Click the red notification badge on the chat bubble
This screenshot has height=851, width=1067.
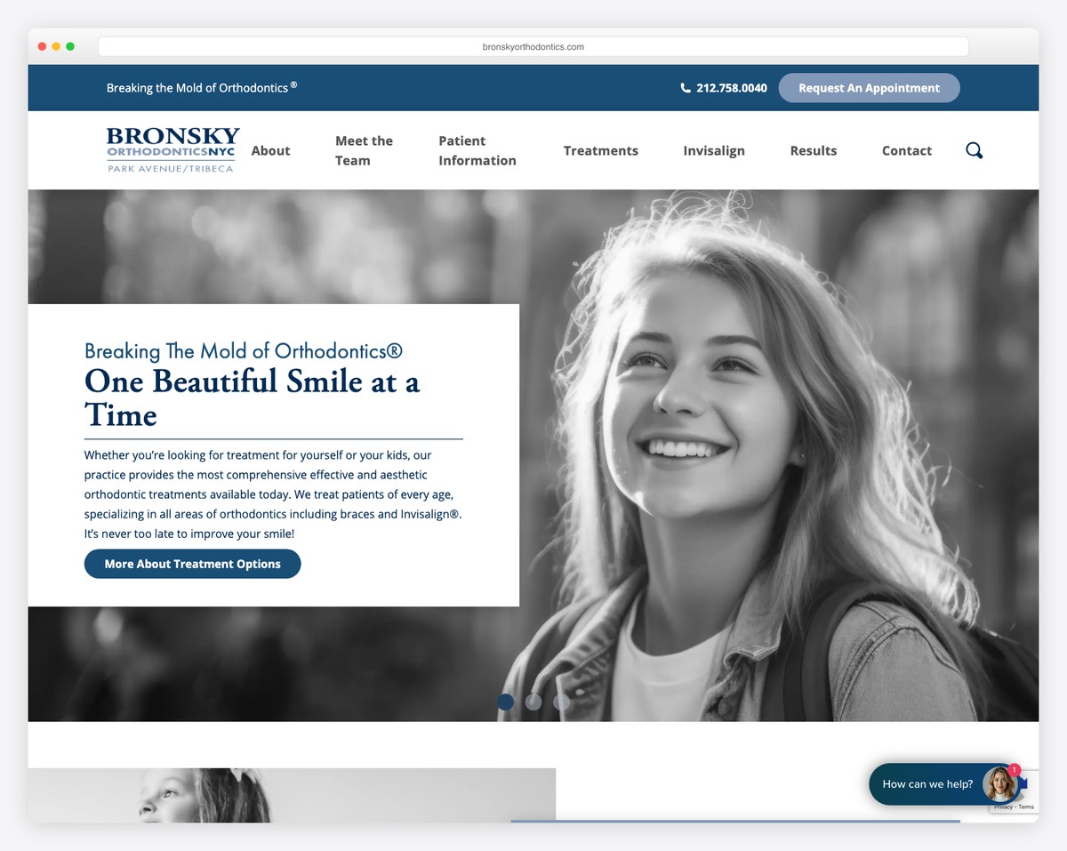coord(1013,771)
